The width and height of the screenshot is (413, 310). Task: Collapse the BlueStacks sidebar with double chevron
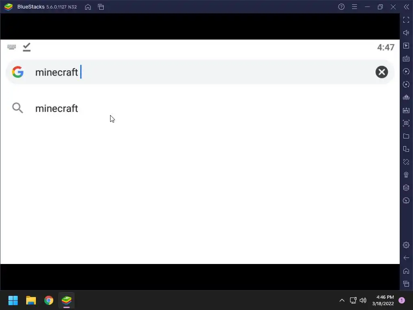coord(407,7)
